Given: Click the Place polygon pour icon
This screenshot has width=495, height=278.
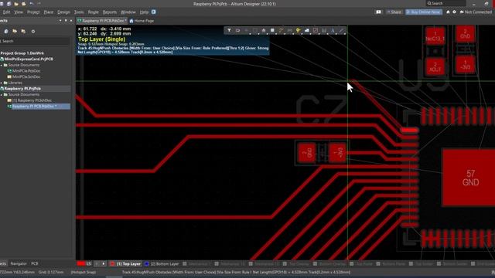Looking at the screenshot, I should [x=307, y=30].
